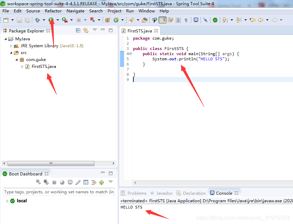Toggle Mark Occurrences highlighting

click(x=163, y=20)
